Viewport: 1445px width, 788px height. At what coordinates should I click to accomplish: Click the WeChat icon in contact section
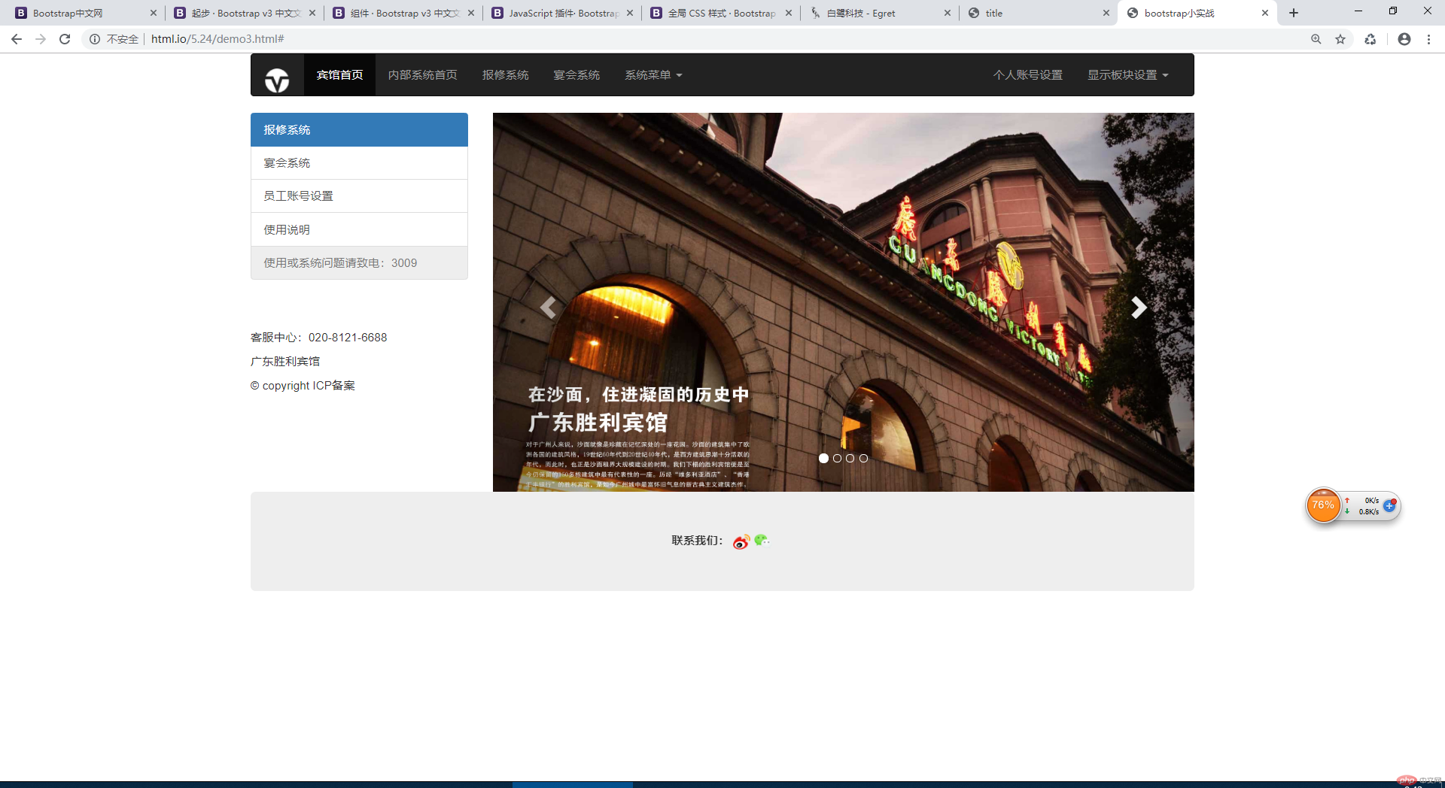pos(762,540)
